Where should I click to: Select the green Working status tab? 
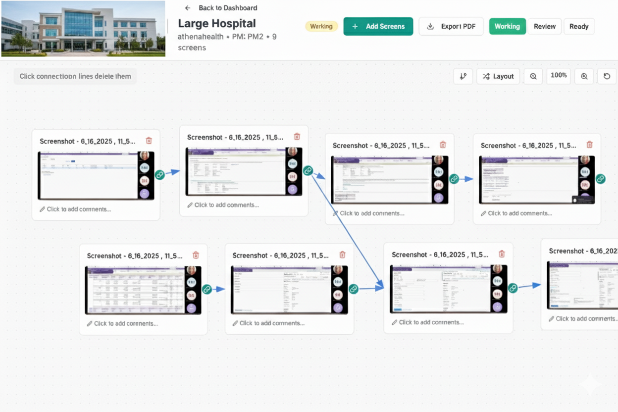(507, 26)
